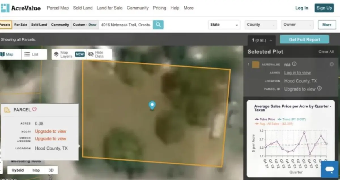Click the AcreValue logo icon
340x180 pixels.
[x=5, y=8]
